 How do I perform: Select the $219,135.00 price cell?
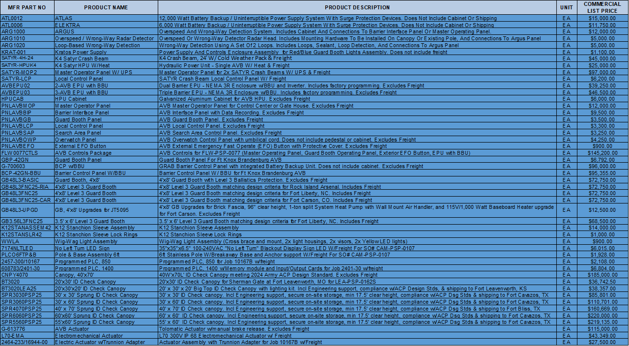coord(602,322)
